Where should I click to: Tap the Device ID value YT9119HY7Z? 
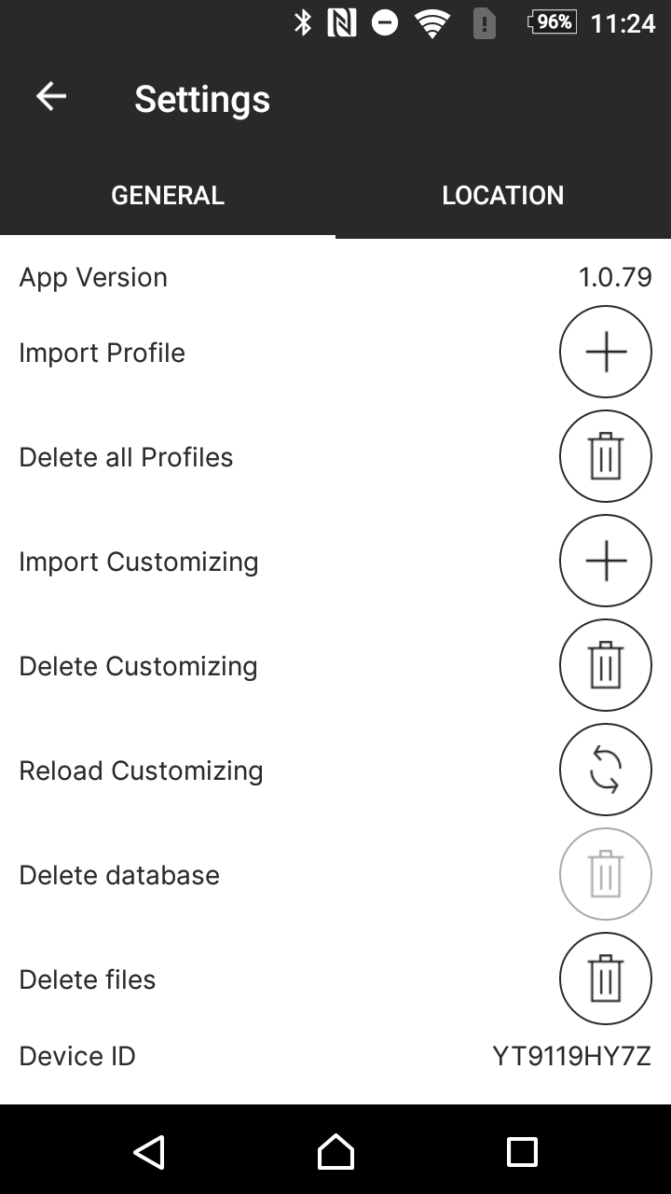pos(571,1056)
